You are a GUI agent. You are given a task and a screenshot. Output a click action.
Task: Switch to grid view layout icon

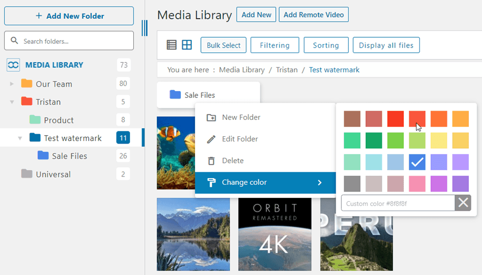tap(187, 45)
